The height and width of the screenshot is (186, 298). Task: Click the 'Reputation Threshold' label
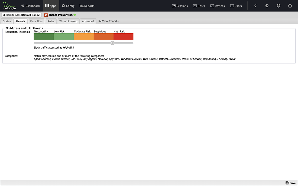17,32
